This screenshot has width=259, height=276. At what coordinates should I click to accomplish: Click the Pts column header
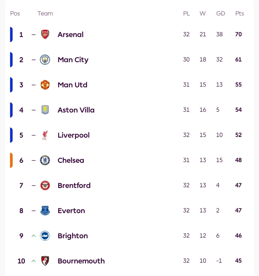[240, 13]
